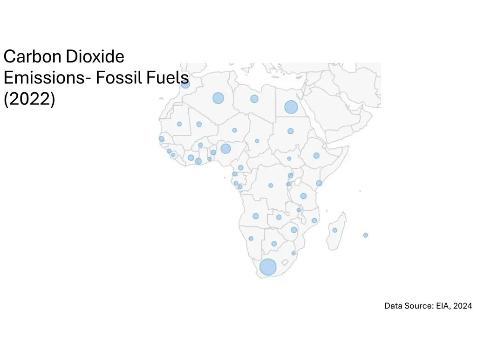The image size is (477, 358).
Task: Select the Mauritius bubble east of Madagascar
Action: [366, 235]
